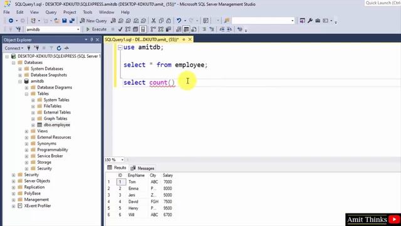Viewport: 401px width, 226px height.
Task: Open the empty find combo box dropdown
Action: 293,21
